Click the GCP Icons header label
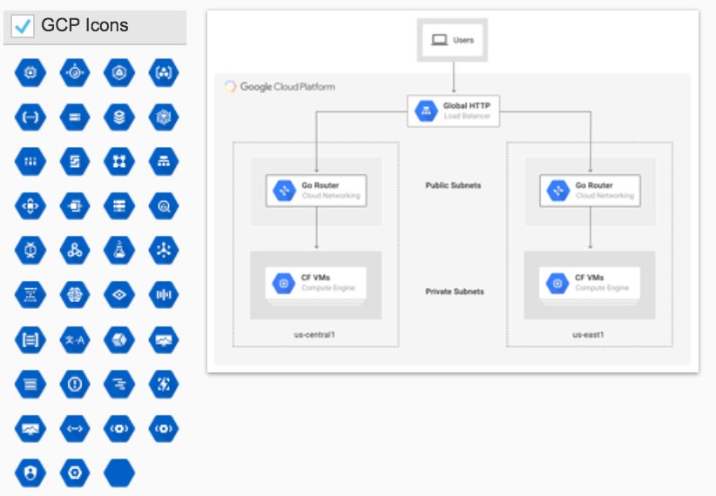Image resolution: width=716 pixels, height=496 pixels. (x=85, y=25)
